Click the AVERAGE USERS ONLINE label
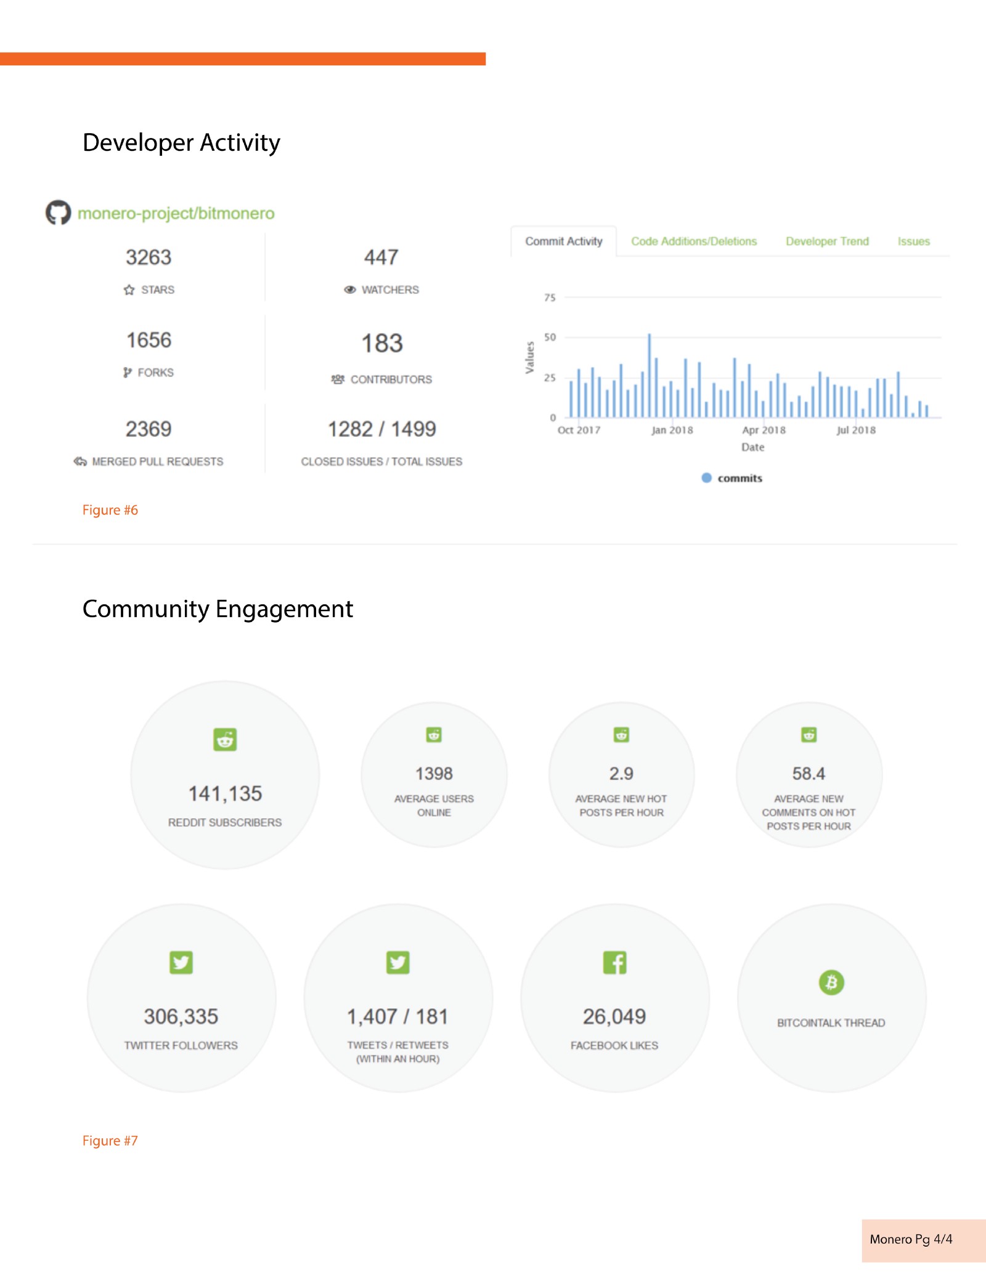986x1275 pixels. 434,806
